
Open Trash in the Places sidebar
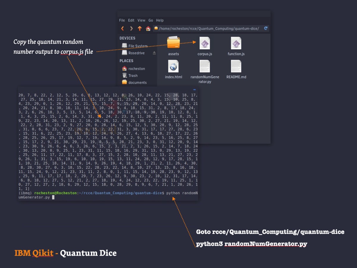click(x=133, y=75)
